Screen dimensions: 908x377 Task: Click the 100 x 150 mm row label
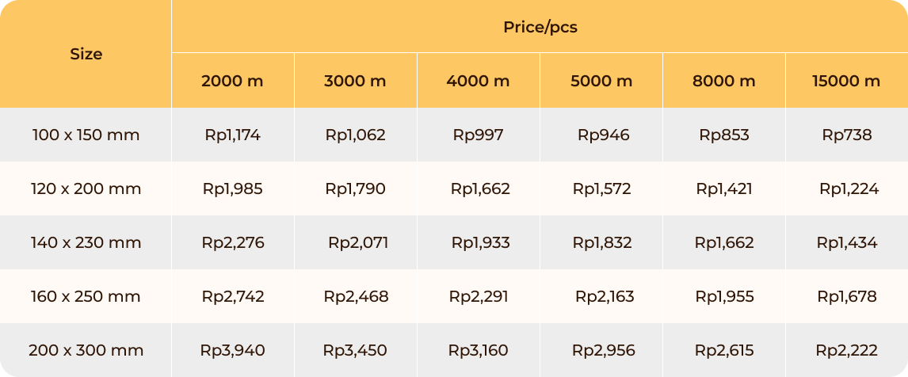coord(86,135)
